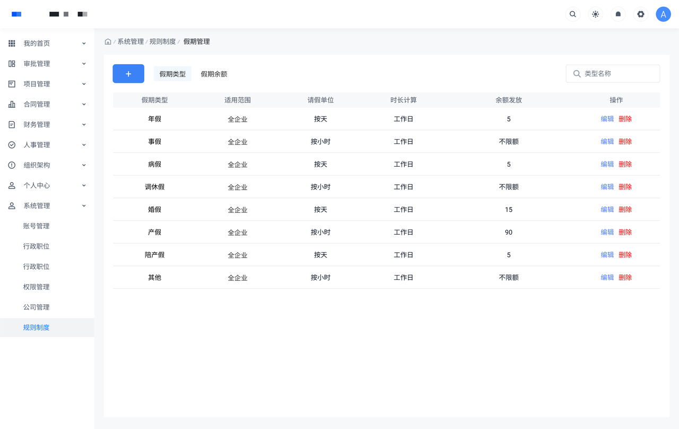This screenshot has width=679, height=429.
Task: Expand the 审批管理 menu chevron
Action: tap(84, 64)
